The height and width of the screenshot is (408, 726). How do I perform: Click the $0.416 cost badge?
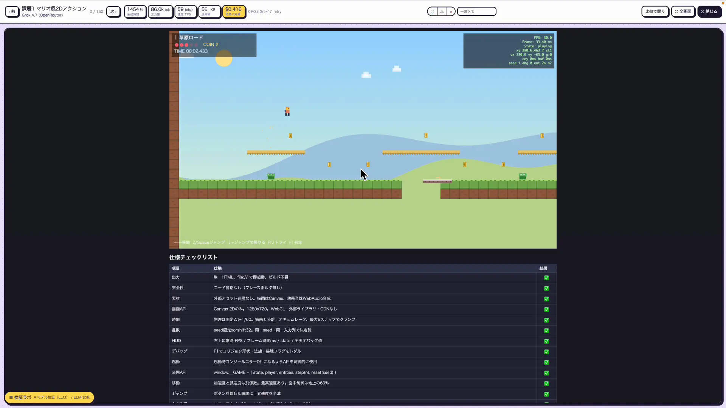pyautogui.click(x=234, y=11)
